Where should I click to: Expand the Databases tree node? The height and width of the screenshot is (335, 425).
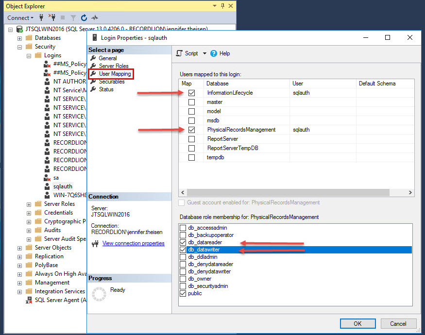pyautogui.click(x=20, y=38)
